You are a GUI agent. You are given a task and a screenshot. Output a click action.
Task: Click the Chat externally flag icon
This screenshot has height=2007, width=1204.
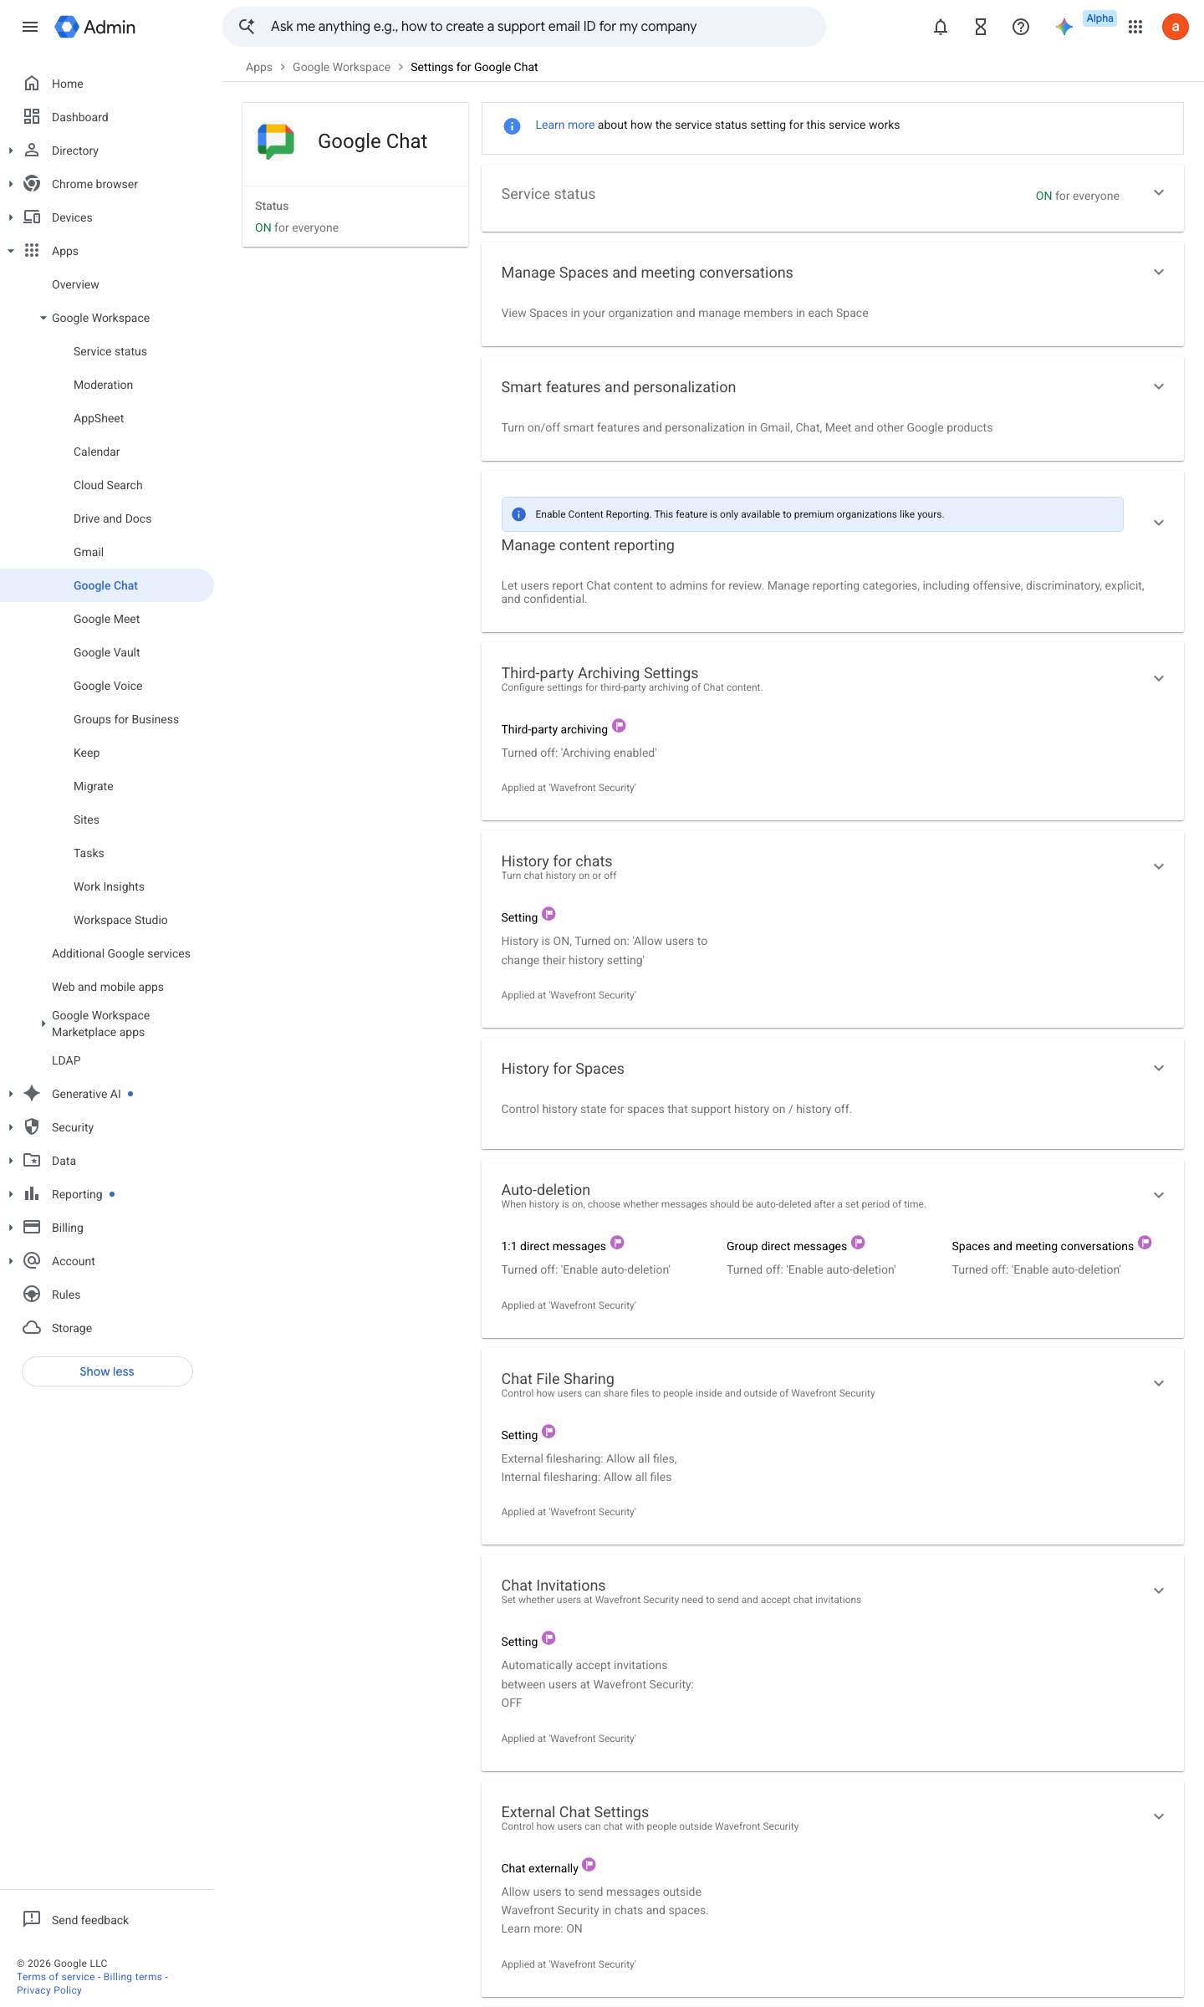[x=589, y=1865]
